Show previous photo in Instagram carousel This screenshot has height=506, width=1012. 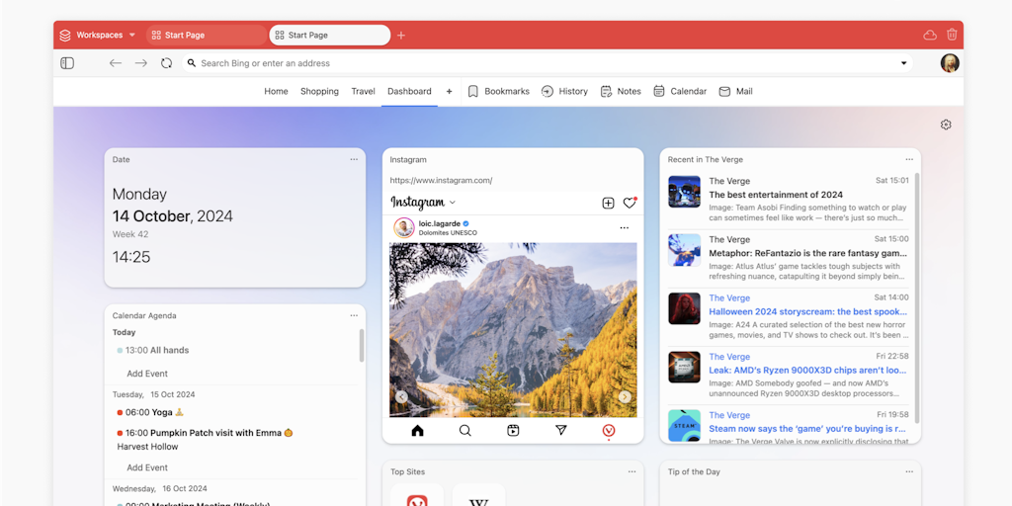coord(401,397)
